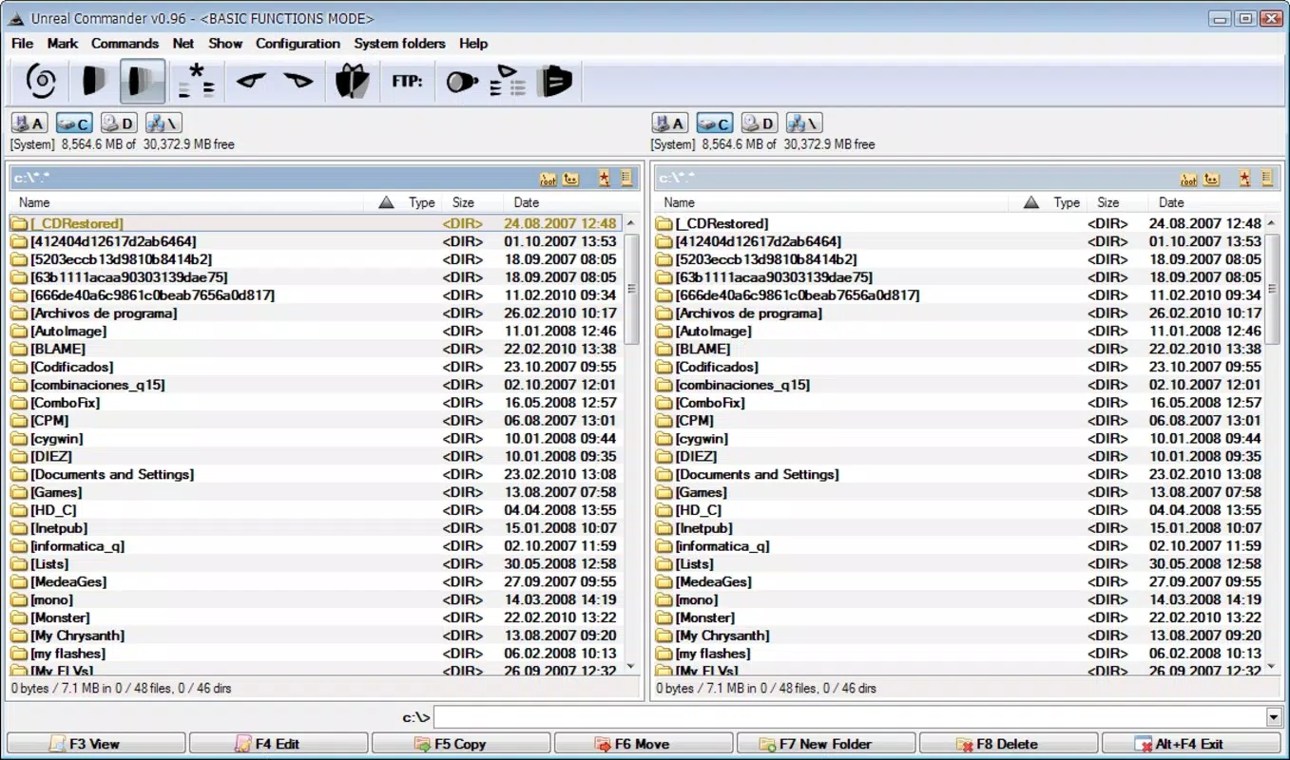Select drive A in the left panel
1290x760 pixels.
click(x=29, y=123)
